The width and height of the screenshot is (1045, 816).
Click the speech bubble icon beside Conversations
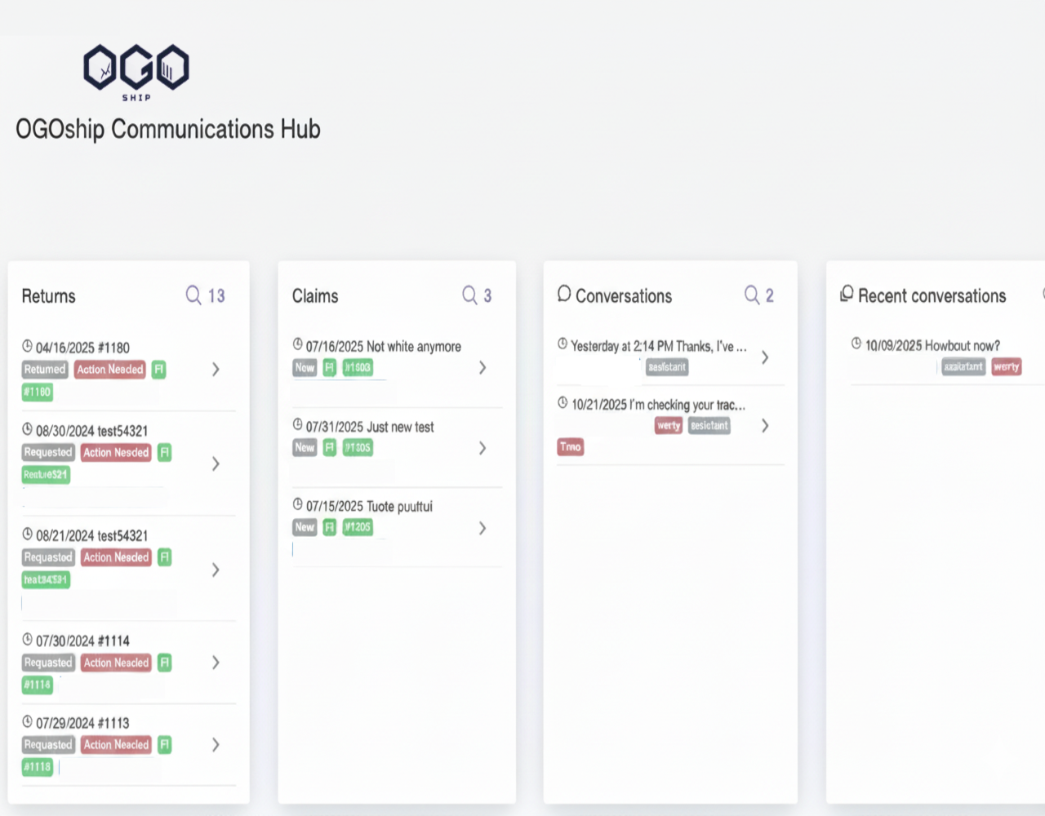(x=563, y=294)
